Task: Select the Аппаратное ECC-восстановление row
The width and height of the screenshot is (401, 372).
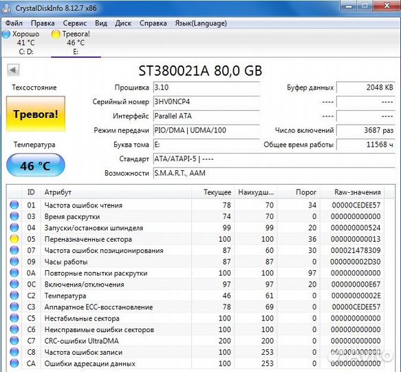Action: [x=195, y=307]
